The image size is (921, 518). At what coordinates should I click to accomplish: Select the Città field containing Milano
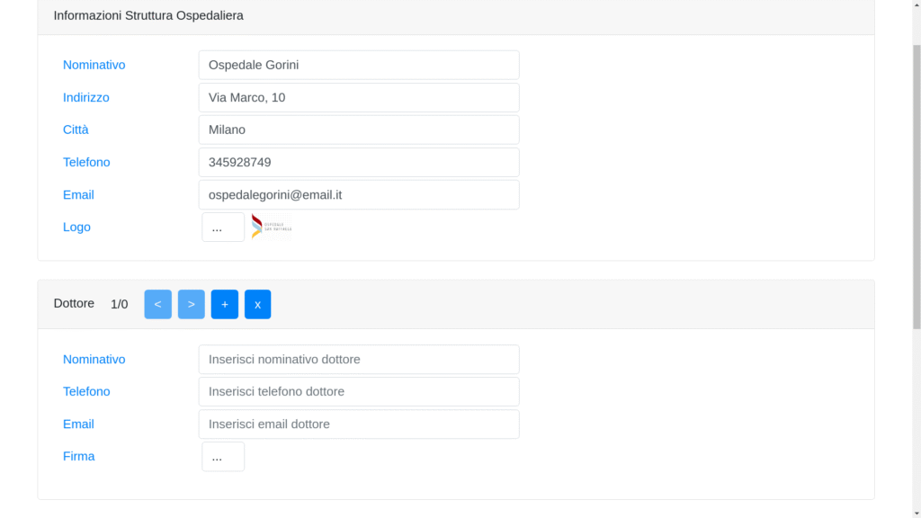358,129
